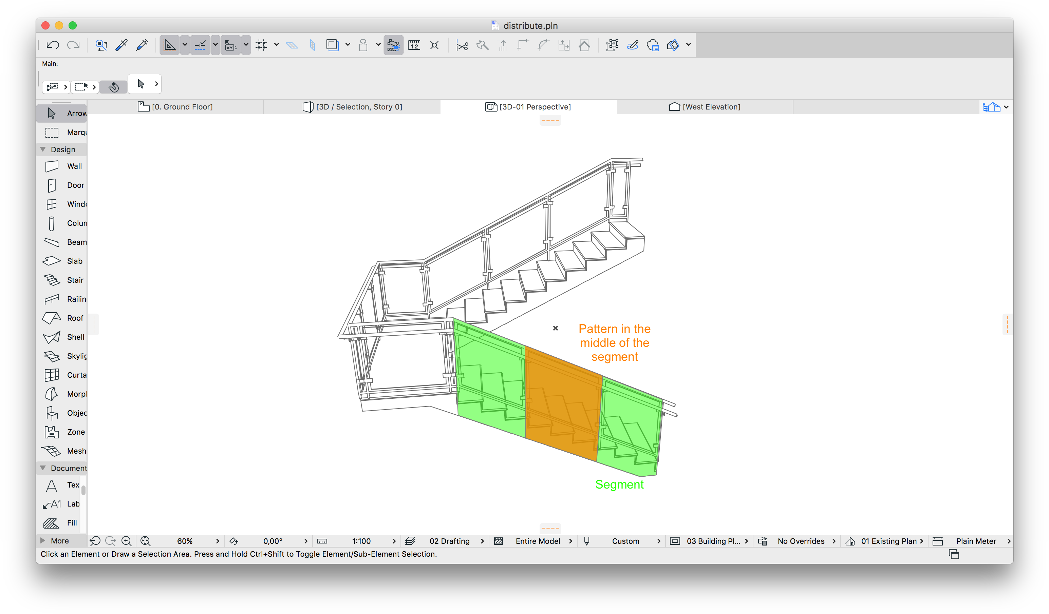The height and width of the screenshot is (614, 1049).
Task: Select the Beam tool
Action: tap(62, 242)
